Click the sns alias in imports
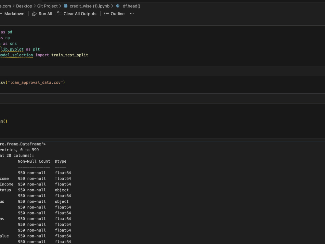Viewport: 325px width, 244px height. click(x=13, y=44)
